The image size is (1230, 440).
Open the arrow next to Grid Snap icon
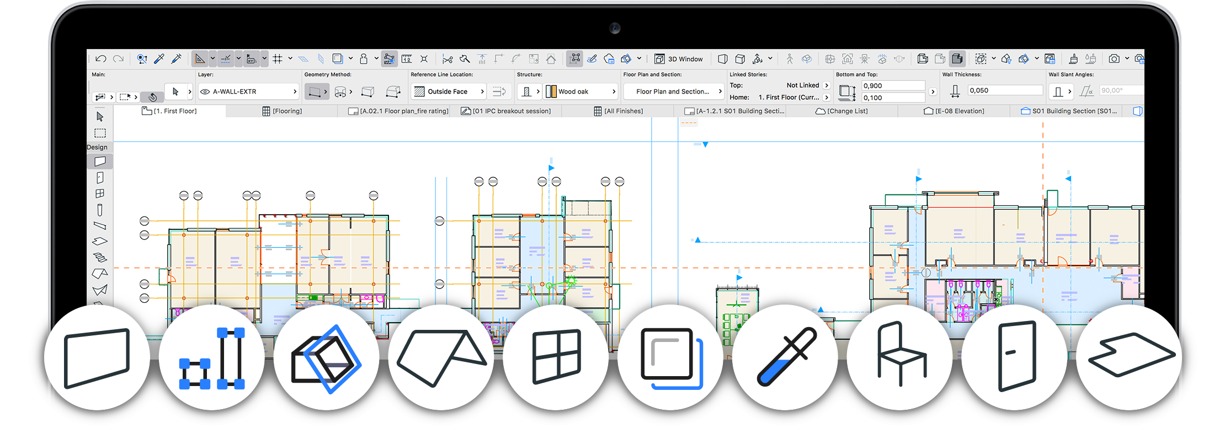290,59
